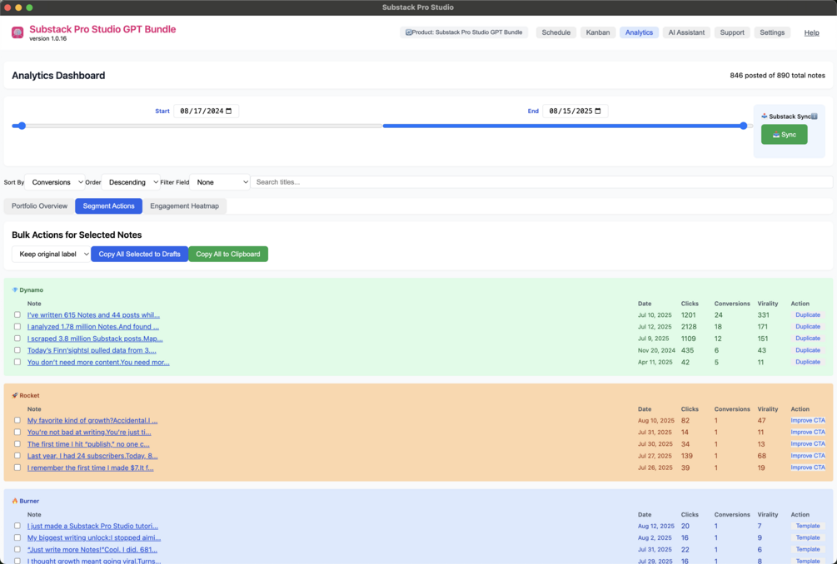Check 'Last year, I had 24 subscribers' checkbox

(17, 456)
